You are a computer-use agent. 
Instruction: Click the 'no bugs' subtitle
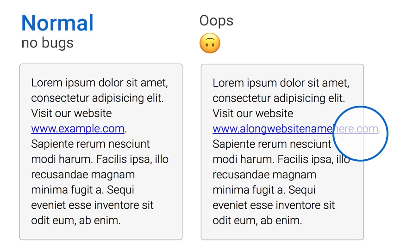pyautogui.click(x=47, y=43)
